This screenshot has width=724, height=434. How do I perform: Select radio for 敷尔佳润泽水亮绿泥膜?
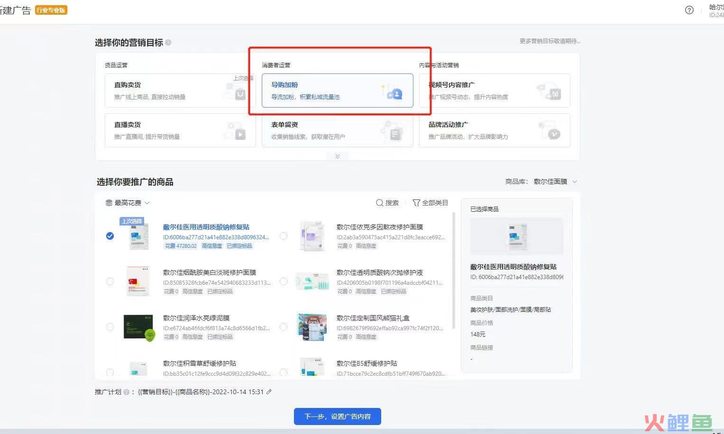click(x=110, y=327)
